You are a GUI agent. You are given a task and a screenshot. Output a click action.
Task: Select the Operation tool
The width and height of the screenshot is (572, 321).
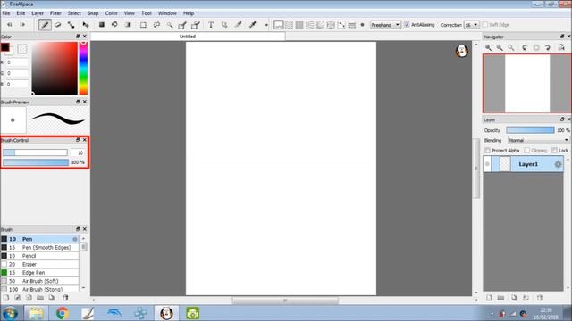point(224,25)
